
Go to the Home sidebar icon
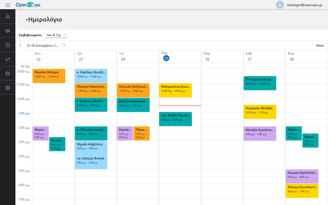click(8, 16)
